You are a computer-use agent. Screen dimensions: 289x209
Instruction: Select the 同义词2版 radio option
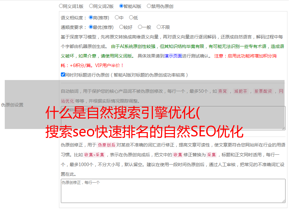(91, 6)
